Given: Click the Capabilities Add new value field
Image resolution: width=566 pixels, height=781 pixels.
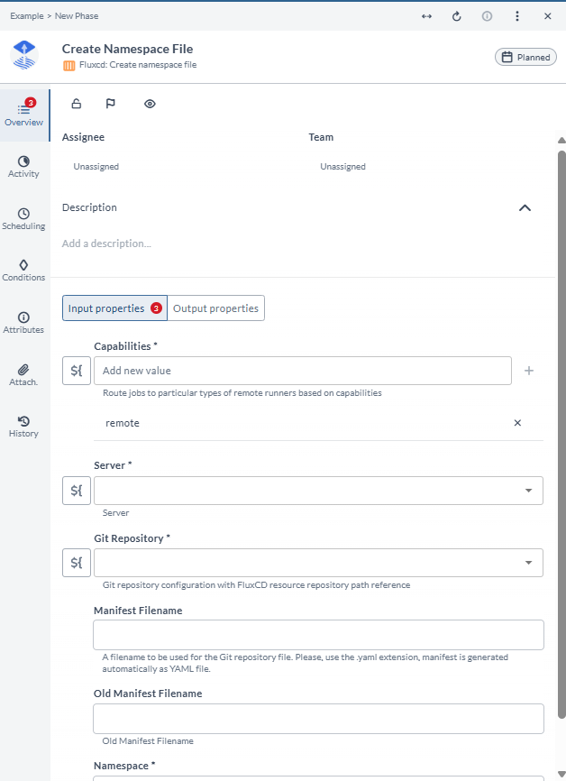Looking at the screenshot, I should pos(303,371).
